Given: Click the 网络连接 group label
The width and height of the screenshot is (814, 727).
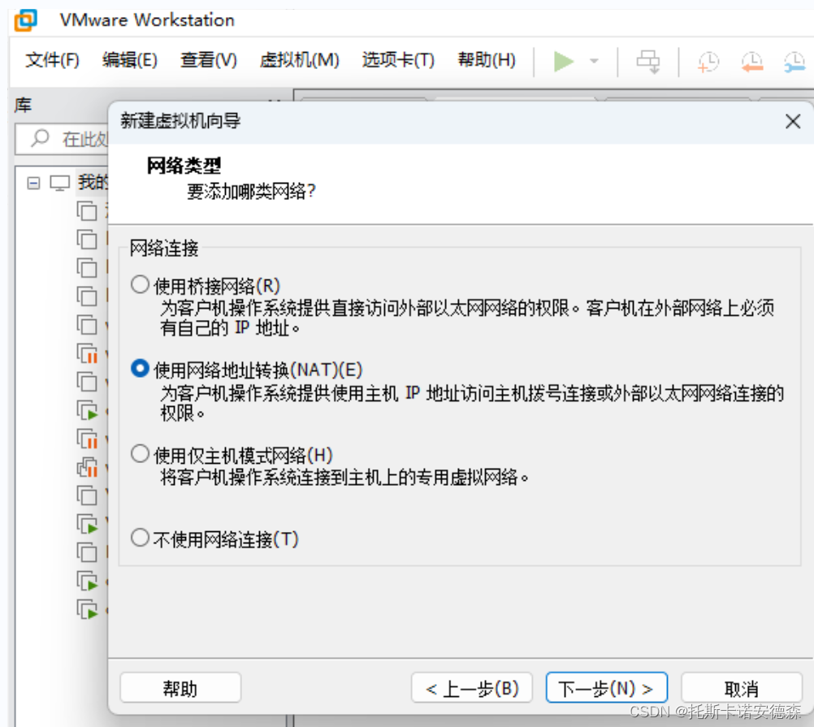Looking at the screenshot, I should [x=164, y=248].
